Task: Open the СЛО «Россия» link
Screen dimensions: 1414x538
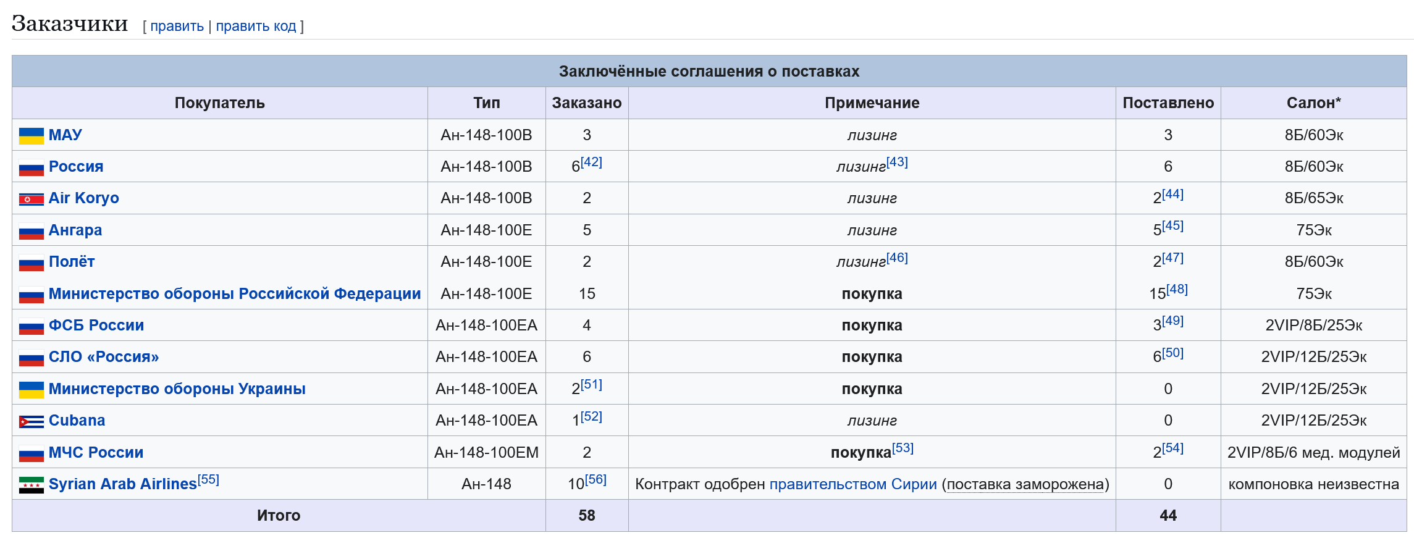Action: coord(104,356)
